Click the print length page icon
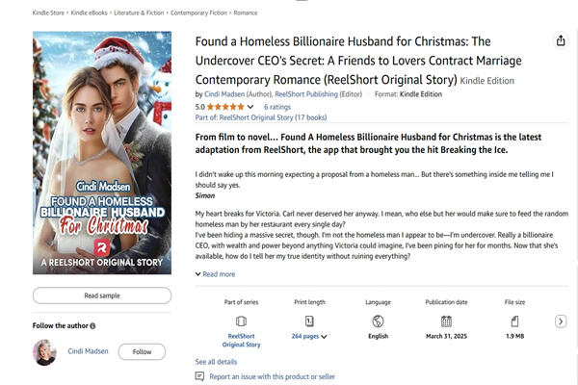 310,321
